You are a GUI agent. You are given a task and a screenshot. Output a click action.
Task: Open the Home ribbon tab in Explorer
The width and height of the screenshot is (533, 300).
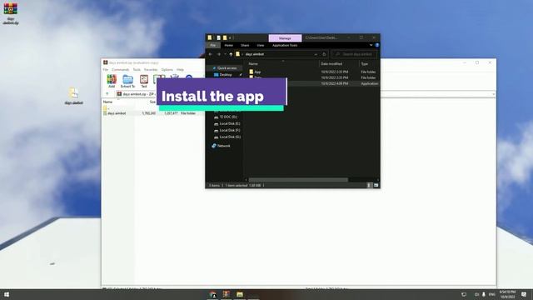(229, 45)
